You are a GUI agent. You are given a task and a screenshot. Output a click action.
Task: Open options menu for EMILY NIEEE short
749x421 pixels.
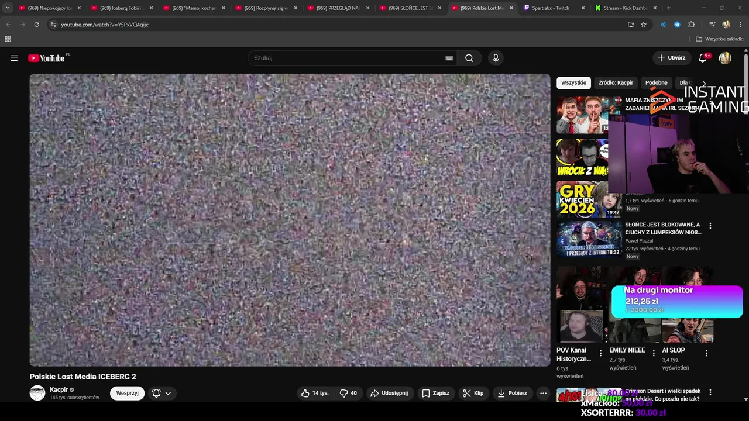coord(654,353)
